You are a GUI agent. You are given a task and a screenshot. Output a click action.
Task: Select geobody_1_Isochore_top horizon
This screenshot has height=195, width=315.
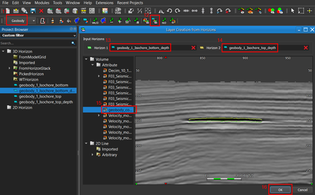40,96
